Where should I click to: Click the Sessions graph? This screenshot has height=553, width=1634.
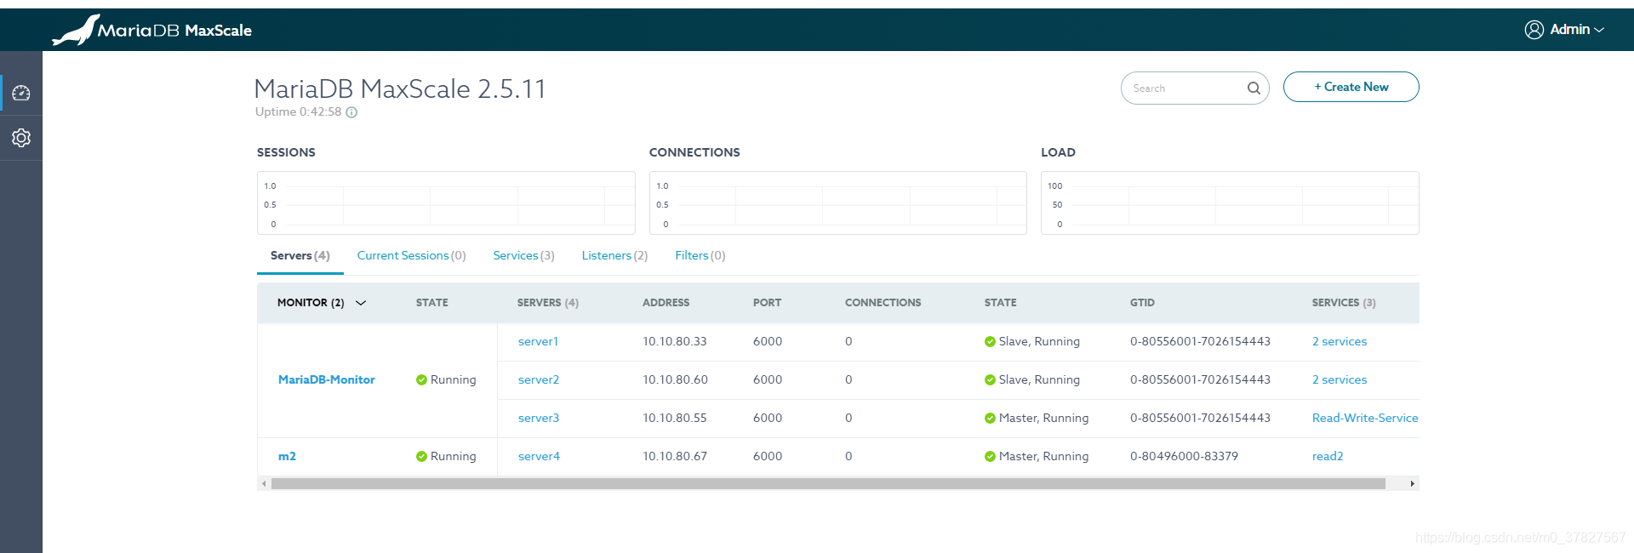[446, 203]
